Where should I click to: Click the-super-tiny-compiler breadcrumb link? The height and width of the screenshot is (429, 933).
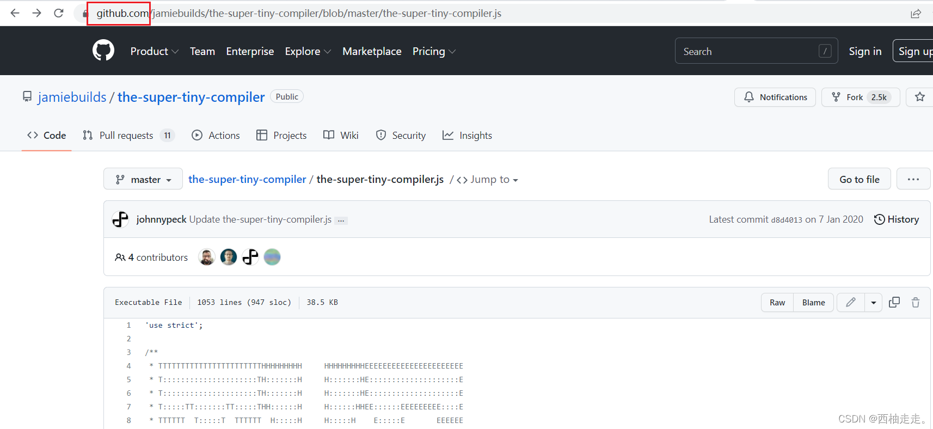click(x=247, y=179)
